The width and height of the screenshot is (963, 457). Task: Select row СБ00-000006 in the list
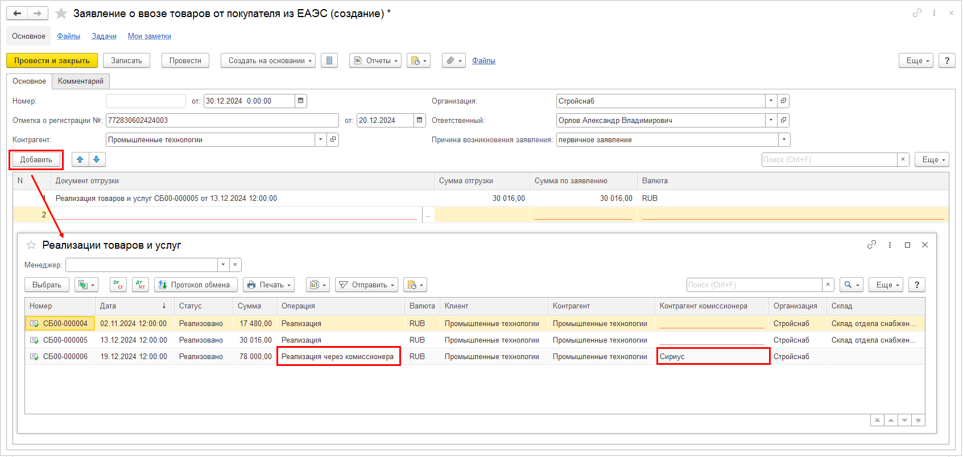point(65,357)
